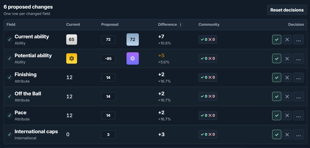310x148 pixels.
Task: Click community votes for Off the Ball
Action: (208, 96)
